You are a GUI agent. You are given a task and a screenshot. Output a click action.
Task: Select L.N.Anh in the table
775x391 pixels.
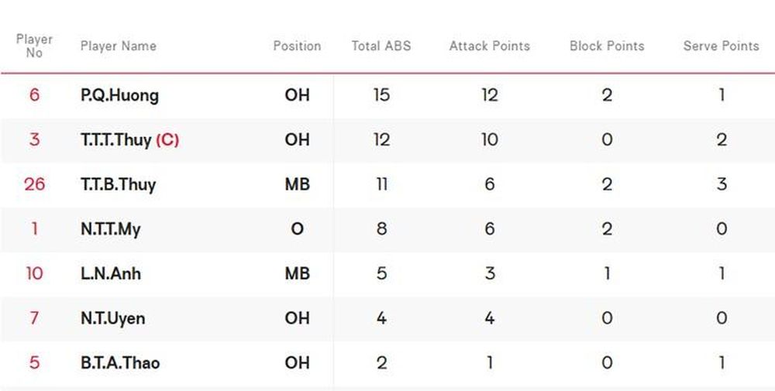point(111,273)
